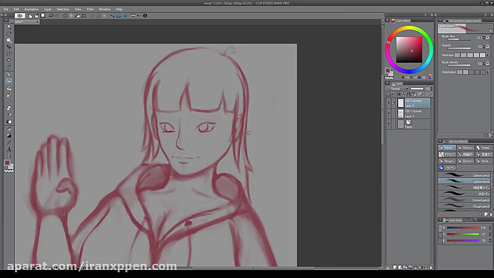Toggle Clip to layer below icon

399,94
